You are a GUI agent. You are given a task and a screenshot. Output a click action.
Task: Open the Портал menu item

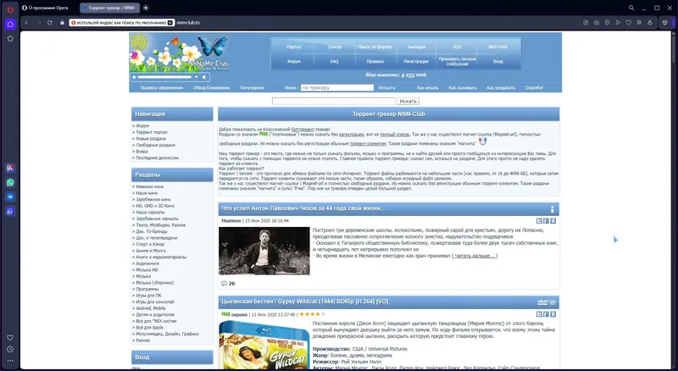(x=293, y=47)
